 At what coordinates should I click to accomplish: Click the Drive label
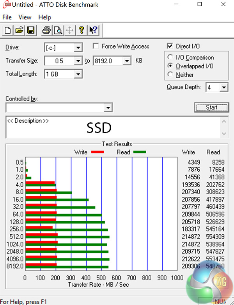pos(12,47)
